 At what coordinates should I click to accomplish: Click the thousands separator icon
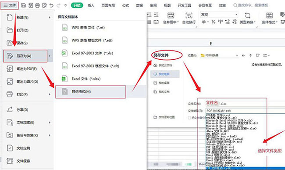(x=220, y=22)
